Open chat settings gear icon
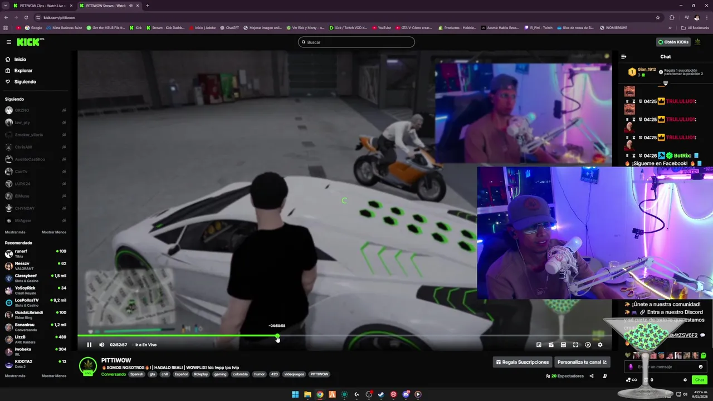The image size is (713, 401). (685, 380)
